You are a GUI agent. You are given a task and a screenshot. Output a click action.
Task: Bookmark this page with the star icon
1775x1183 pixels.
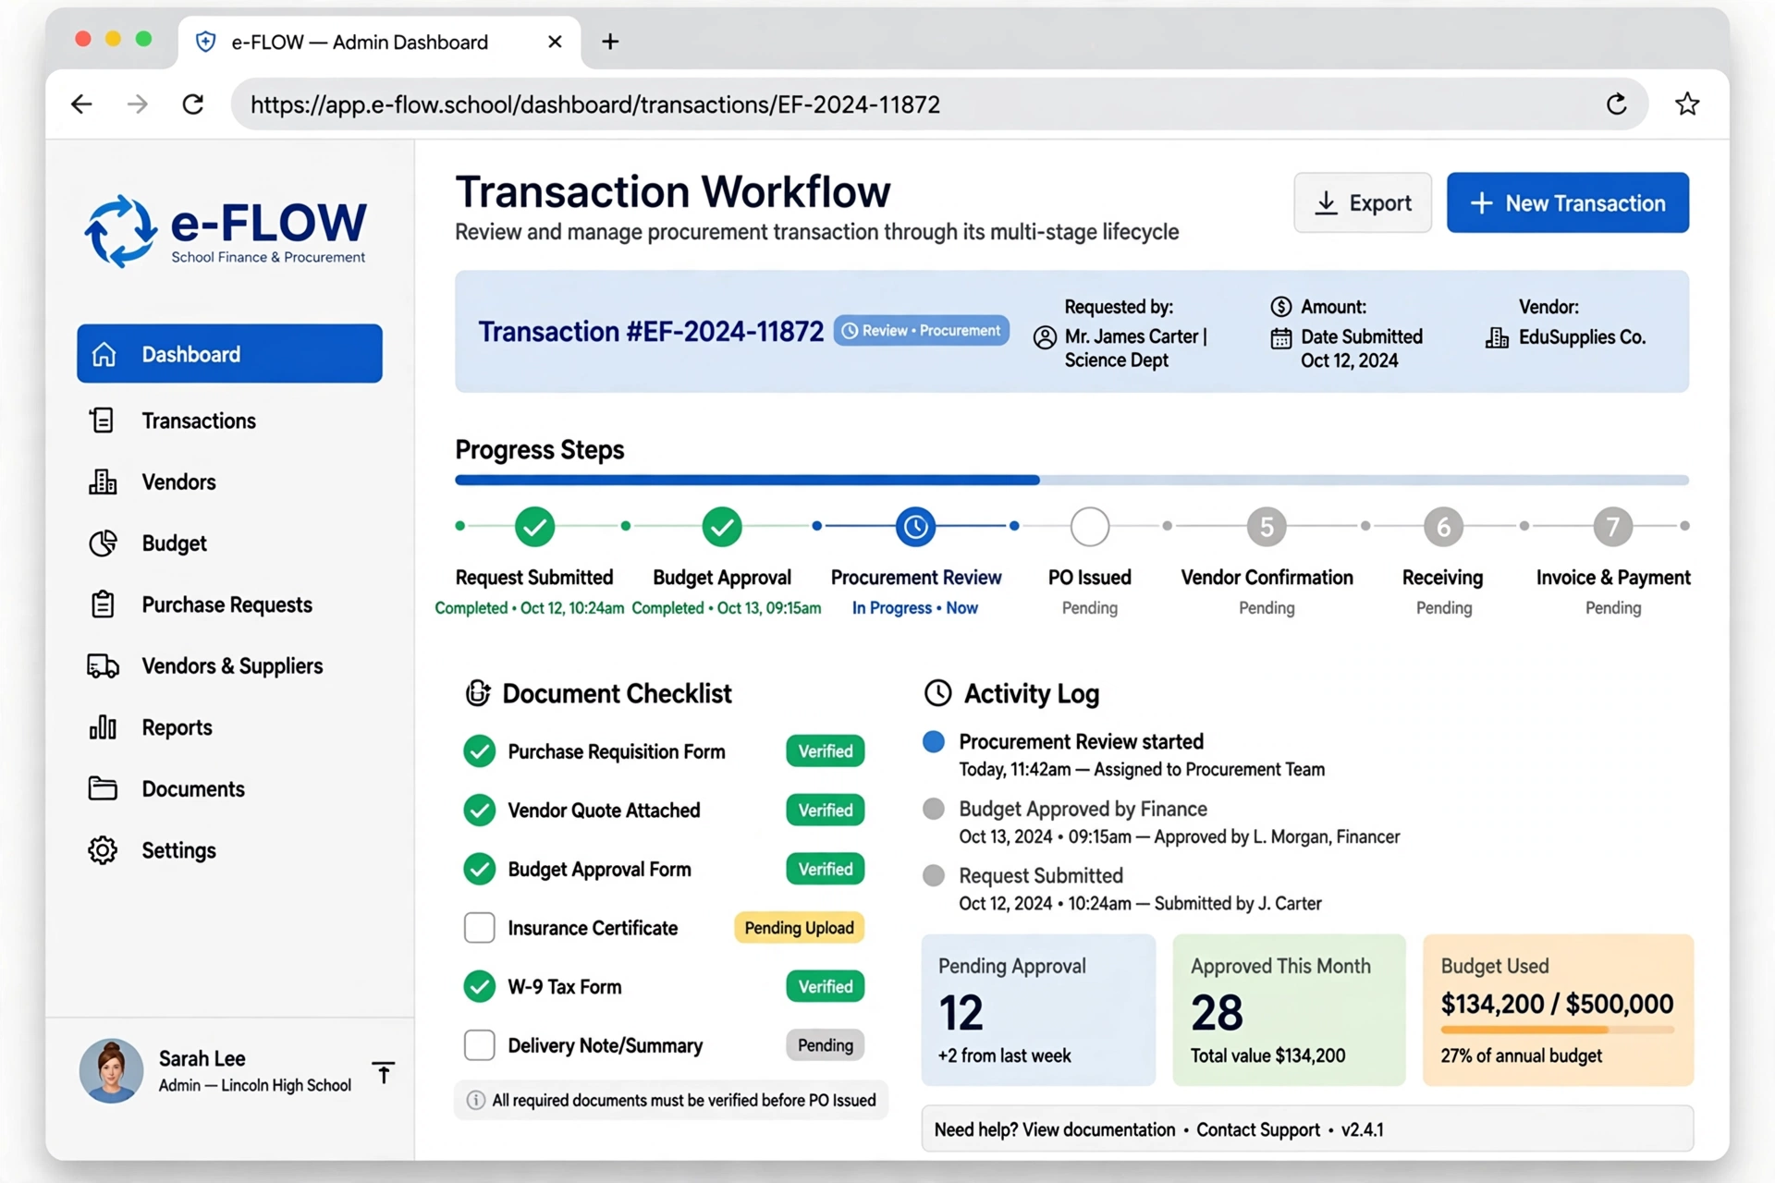coord(1687,104)
